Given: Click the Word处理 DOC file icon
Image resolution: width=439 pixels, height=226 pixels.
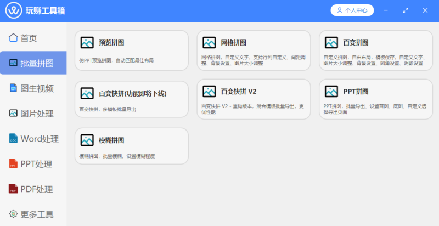Looking at the screenshot, I should click(13, 138).
